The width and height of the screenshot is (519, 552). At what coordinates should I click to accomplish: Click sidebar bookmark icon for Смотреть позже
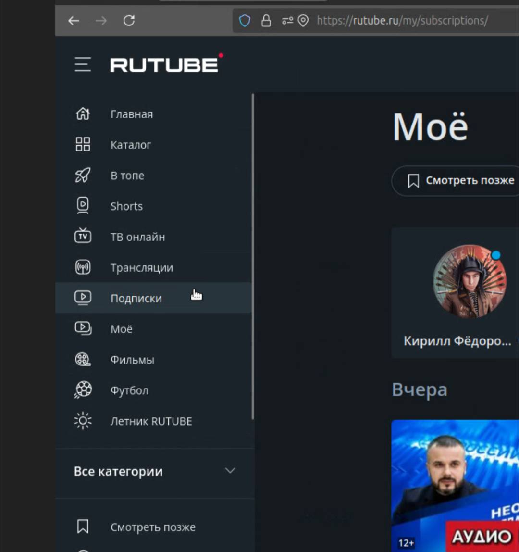click(83, 527)
